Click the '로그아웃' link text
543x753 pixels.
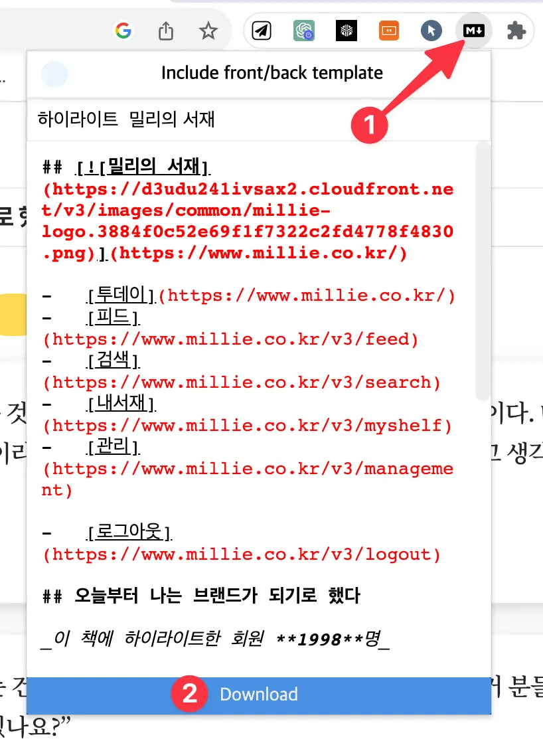click(x=129, y=531)
